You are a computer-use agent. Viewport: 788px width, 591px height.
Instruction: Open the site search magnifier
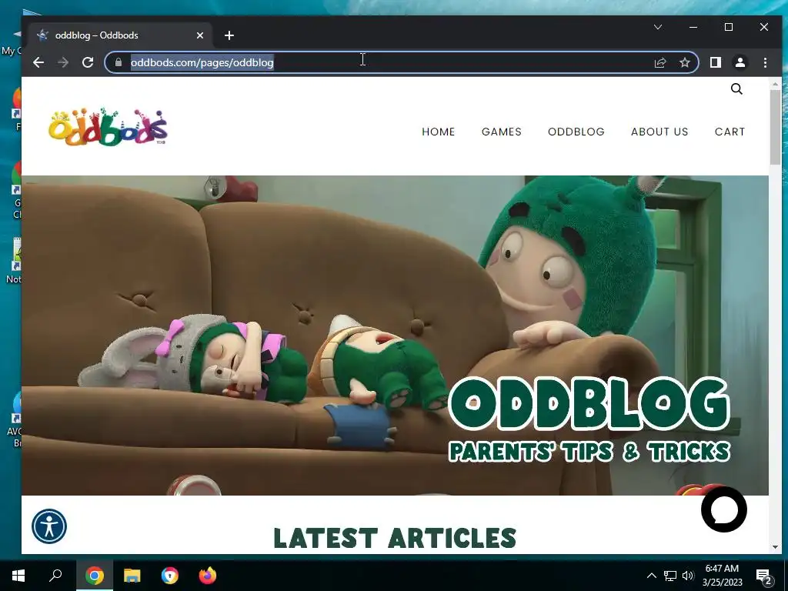point(736,89)
